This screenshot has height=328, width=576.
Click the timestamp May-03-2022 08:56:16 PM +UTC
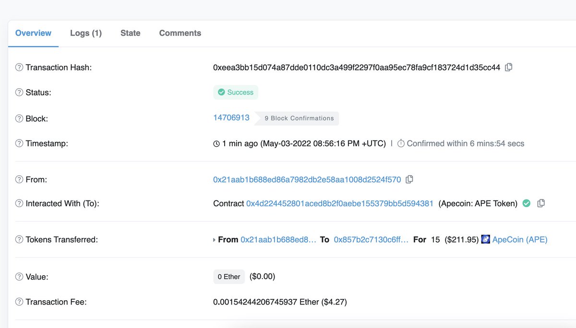tap(323, 143)
